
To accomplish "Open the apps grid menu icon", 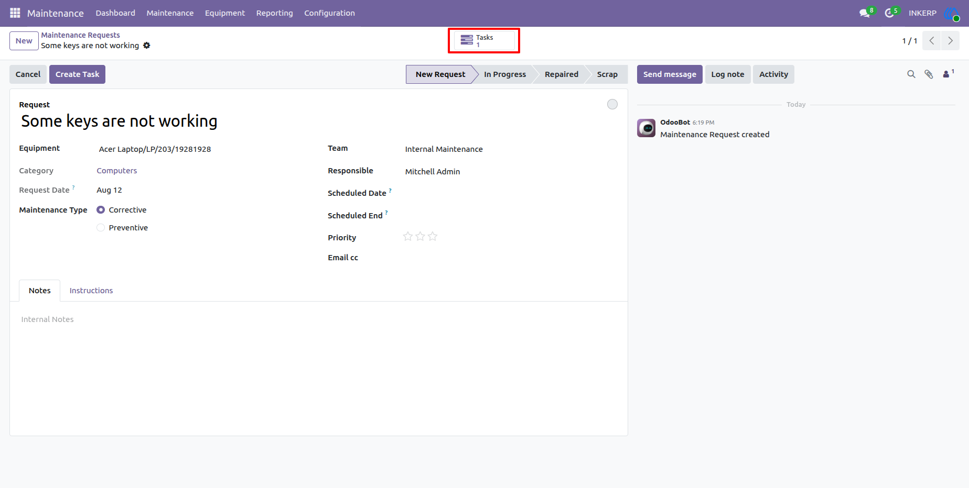I will (15, 13).
